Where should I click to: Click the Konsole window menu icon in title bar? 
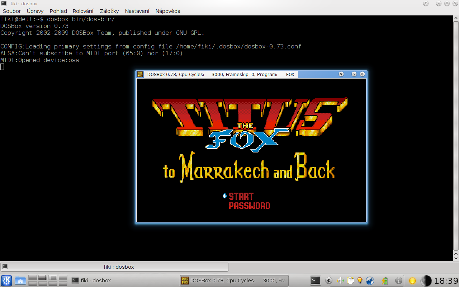point(4,4)
